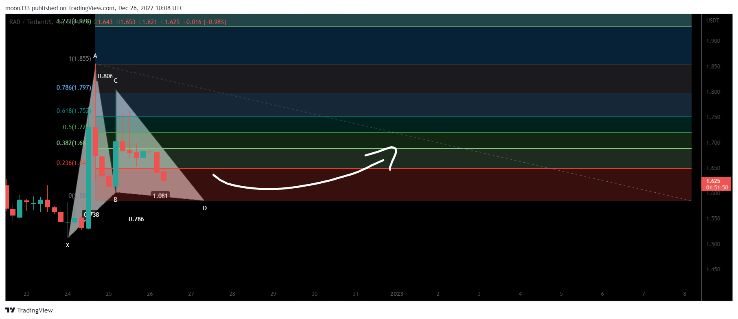Image resolution: width=738 pixels, height=319 pixels.
Task: Click the 1.650 price axis label
Action: pos(713,168)
